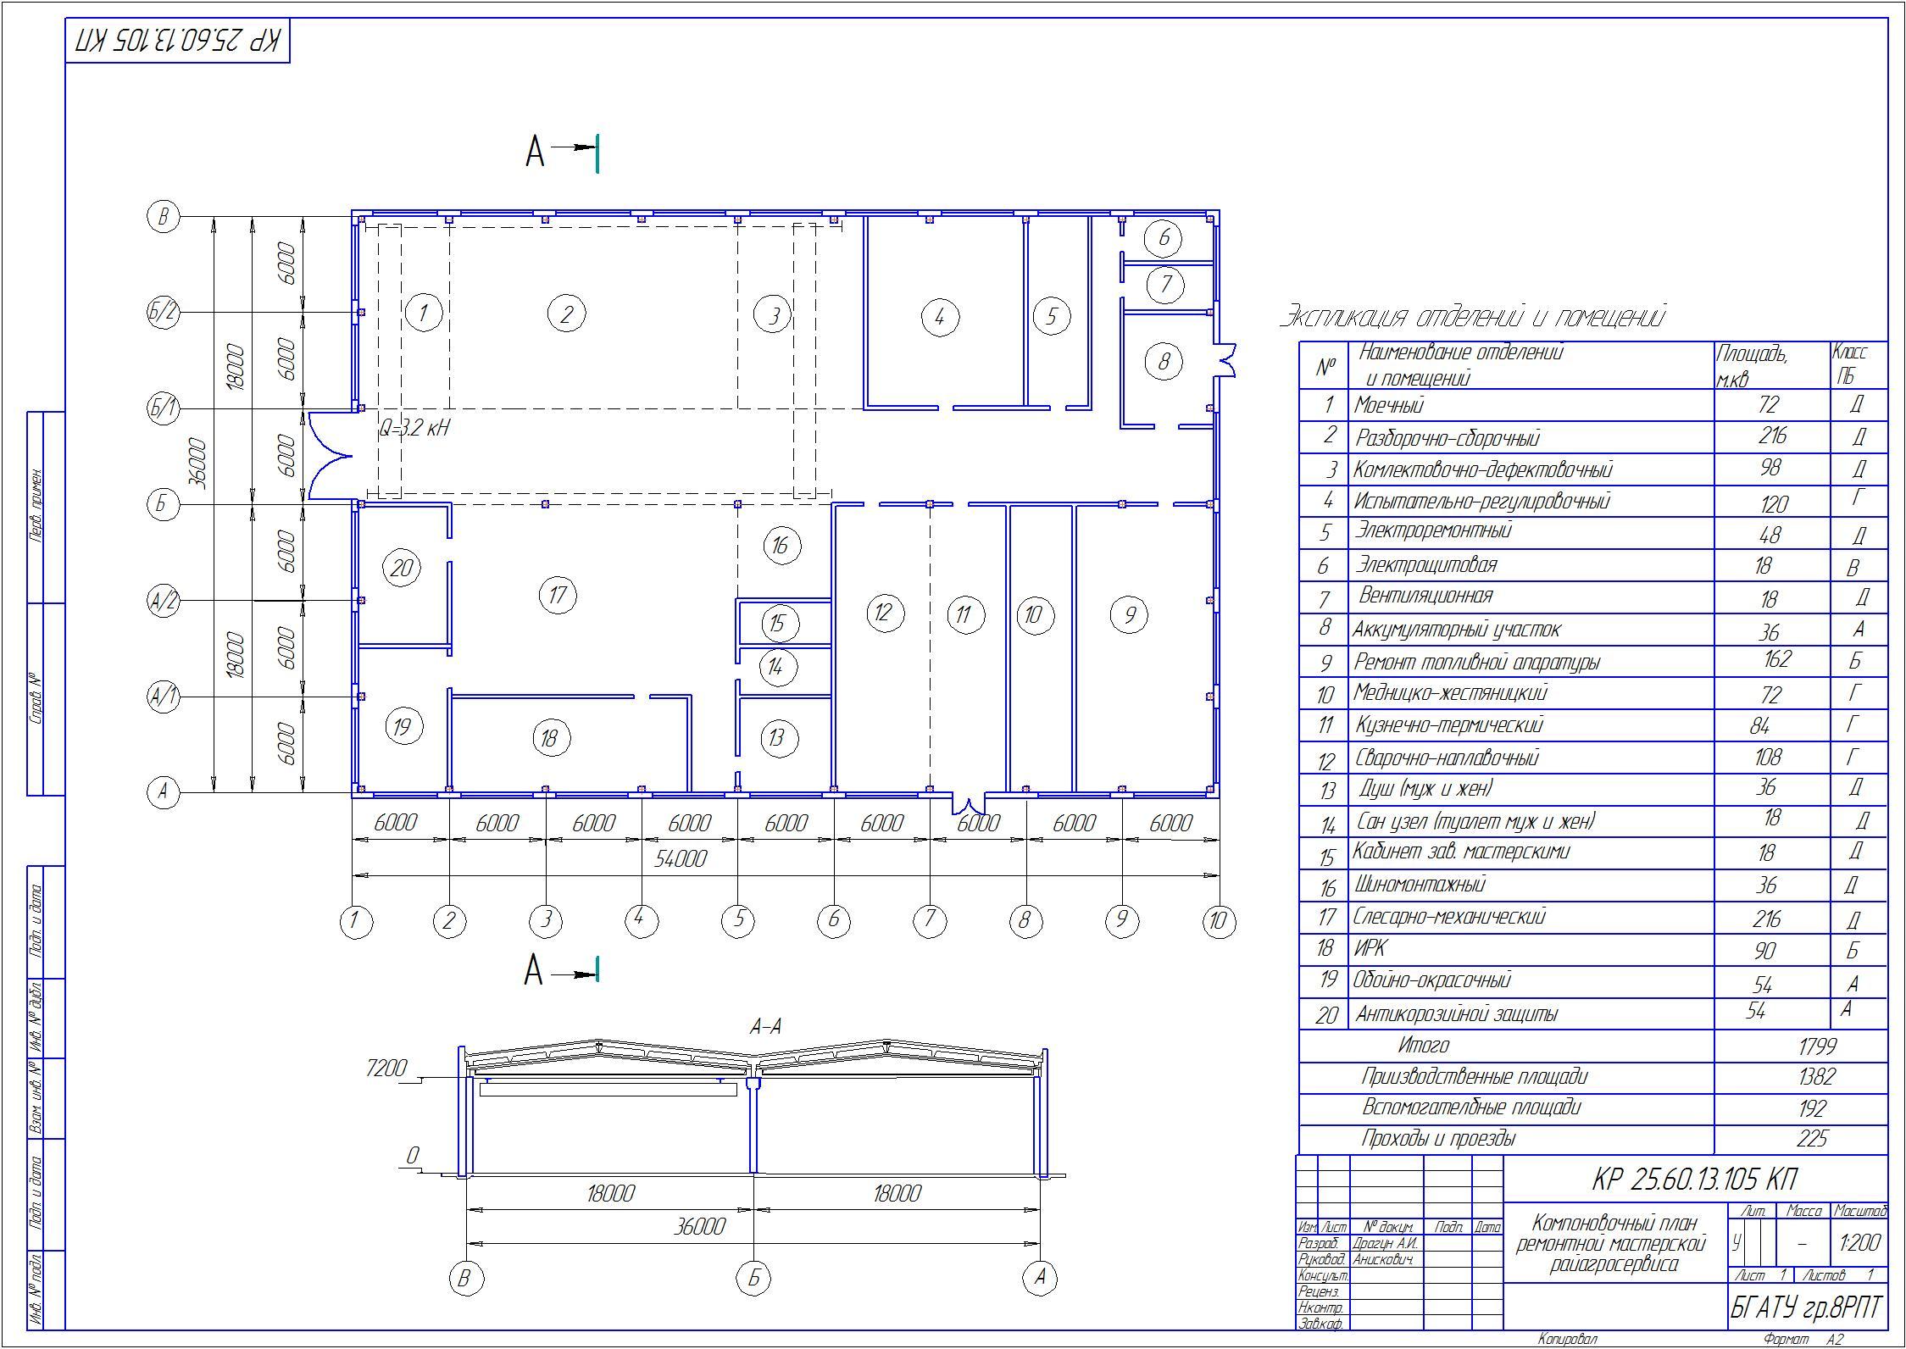Image resolution: width=1906 pixels, height=1349 pixels.
Task: Click the double door symbol on left wall
Action: (329, 457)
